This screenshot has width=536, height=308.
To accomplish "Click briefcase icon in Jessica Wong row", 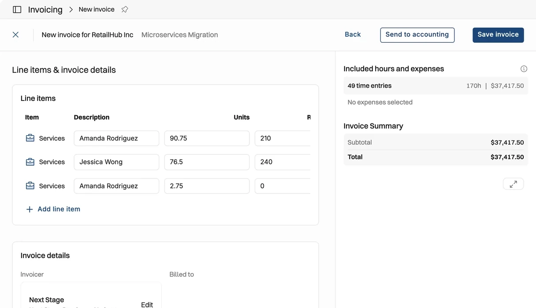I will (30, 162).
